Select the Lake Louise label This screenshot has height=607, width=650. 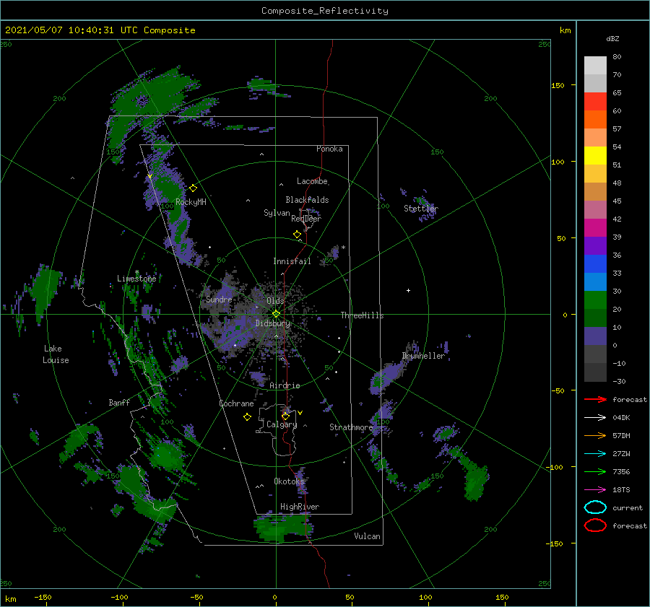(x=56, y=354)
